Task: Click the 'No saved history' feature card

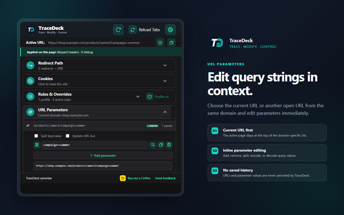Action: click(267, 173)
